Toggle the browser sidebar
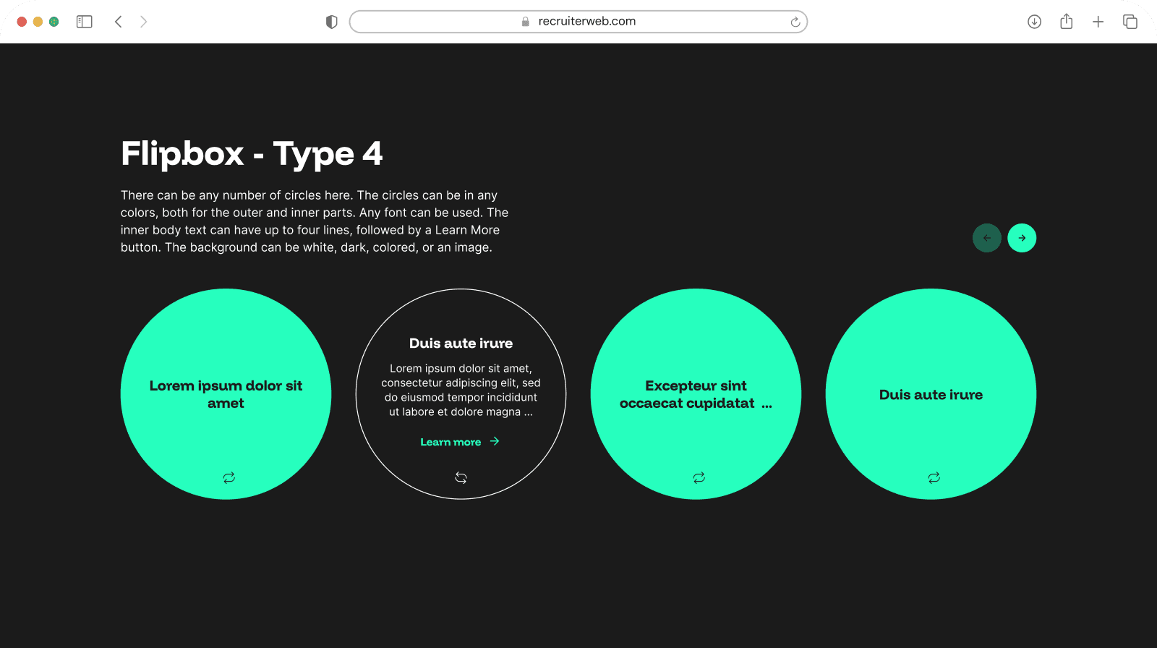Image resolution: width=1157 pixels, height=648 pixels. pos(85,22)
